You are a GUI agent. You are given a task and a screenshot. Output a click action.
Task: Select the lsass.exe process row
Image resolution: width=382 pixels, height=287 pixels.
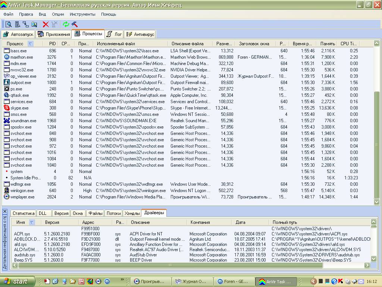point(188,50)
